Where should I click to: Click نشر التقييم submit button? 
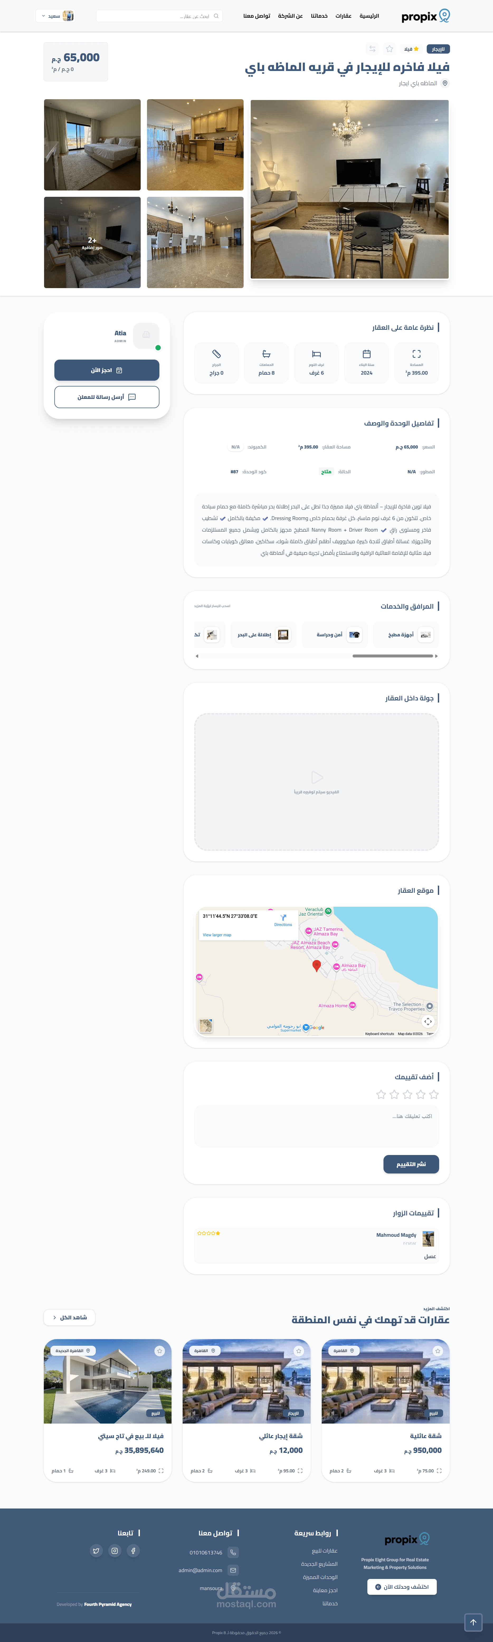[411, 1164]
